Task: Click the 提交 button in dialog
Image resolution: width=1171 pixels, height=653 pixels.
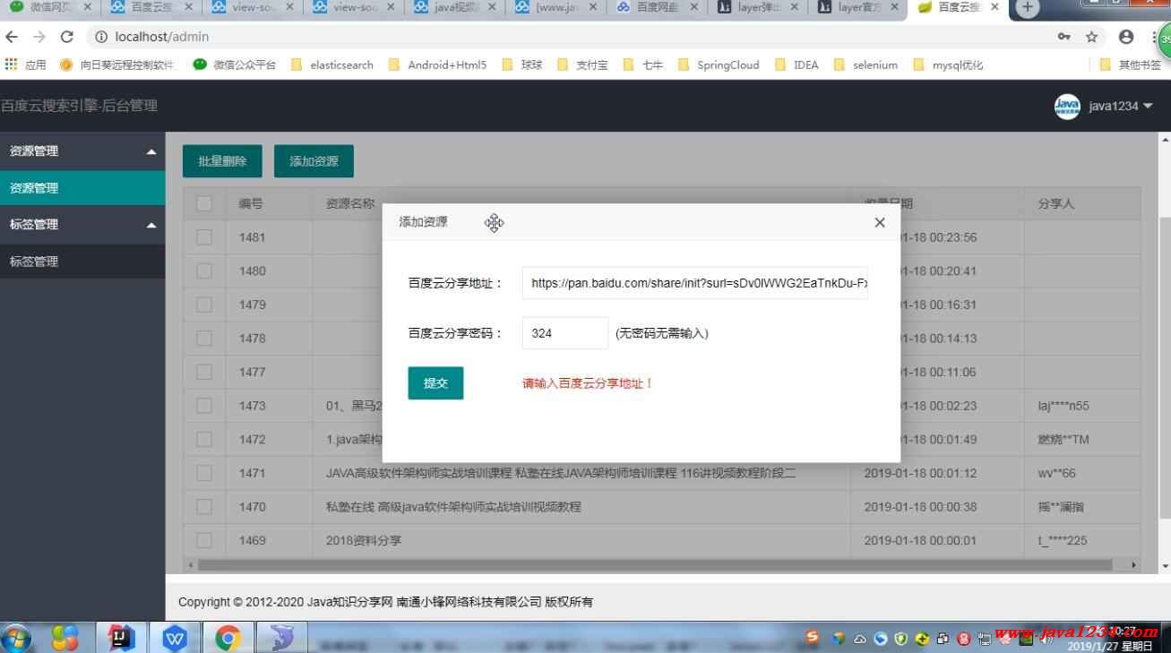Action: click(435, 383)
